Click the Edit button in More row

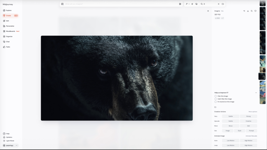248,126
